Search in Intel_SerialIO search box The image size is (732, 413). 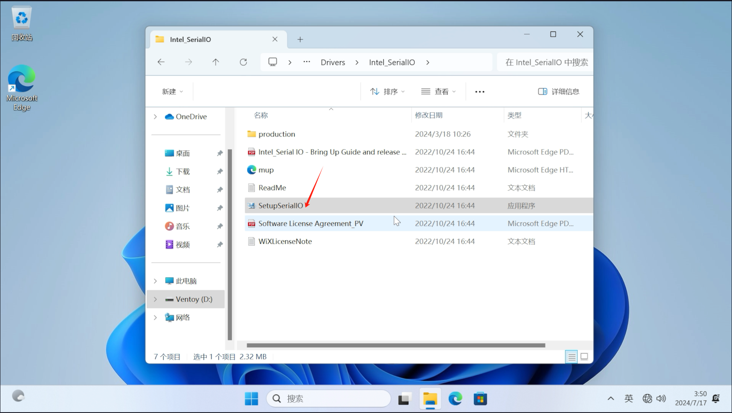tap(545, 62)
